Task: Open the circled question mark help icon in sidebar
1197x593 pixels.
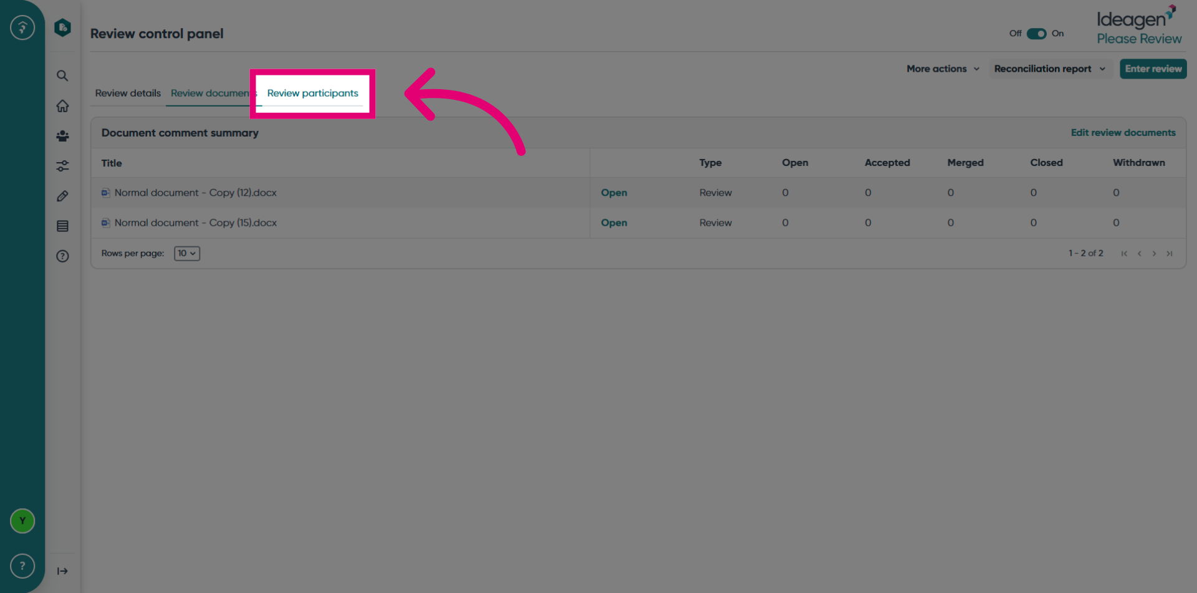Action: pyautogui.click(x=62, y=256)
